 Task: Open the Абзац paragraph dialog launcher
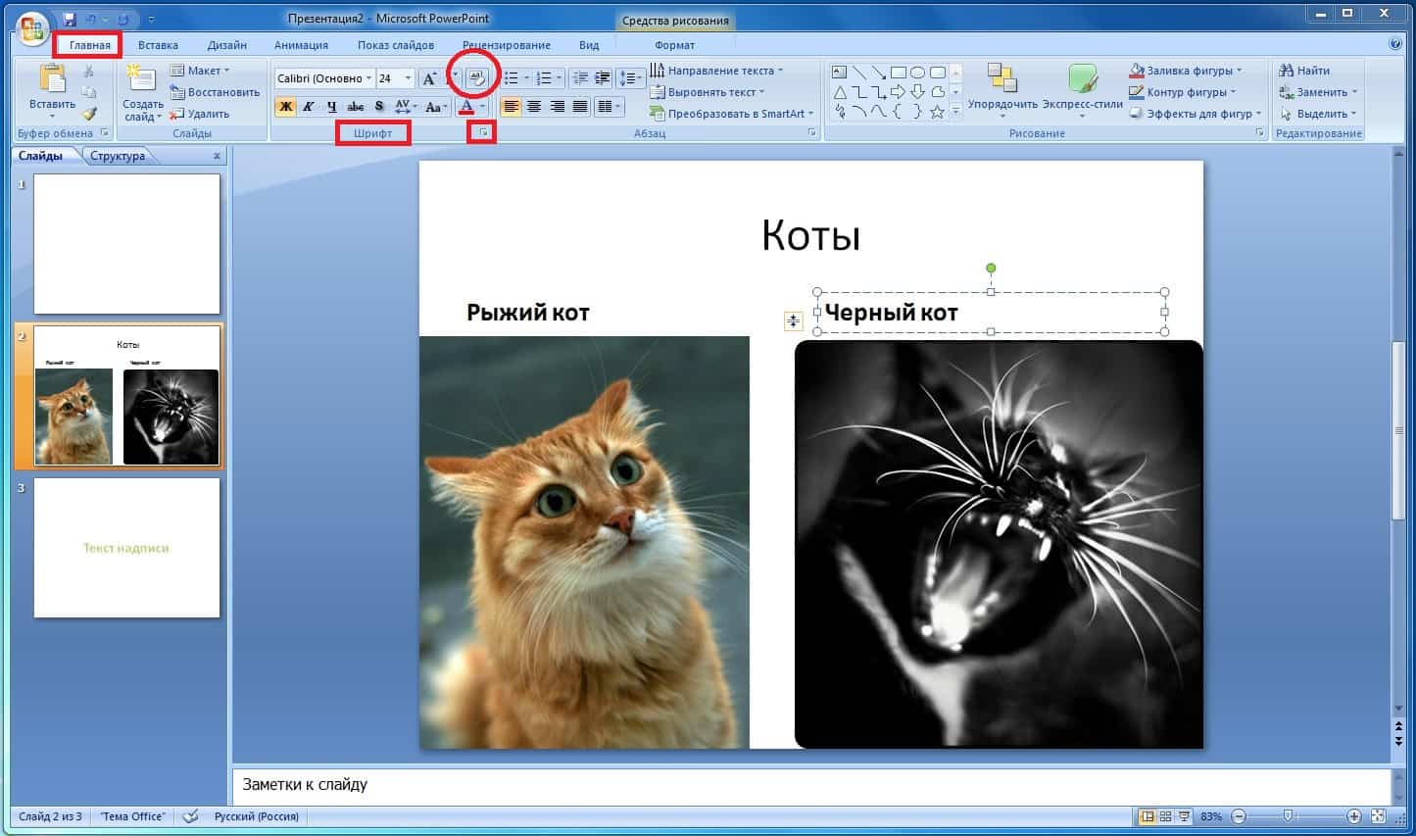[x=812, y=132]
